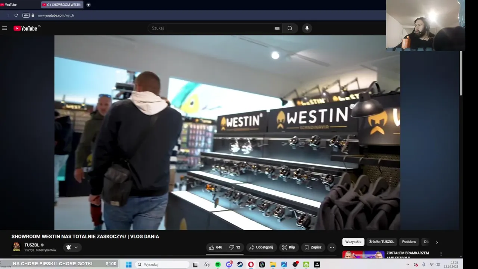Open a new browser tab
The image size is (478, 269).
tap(89, 5)
